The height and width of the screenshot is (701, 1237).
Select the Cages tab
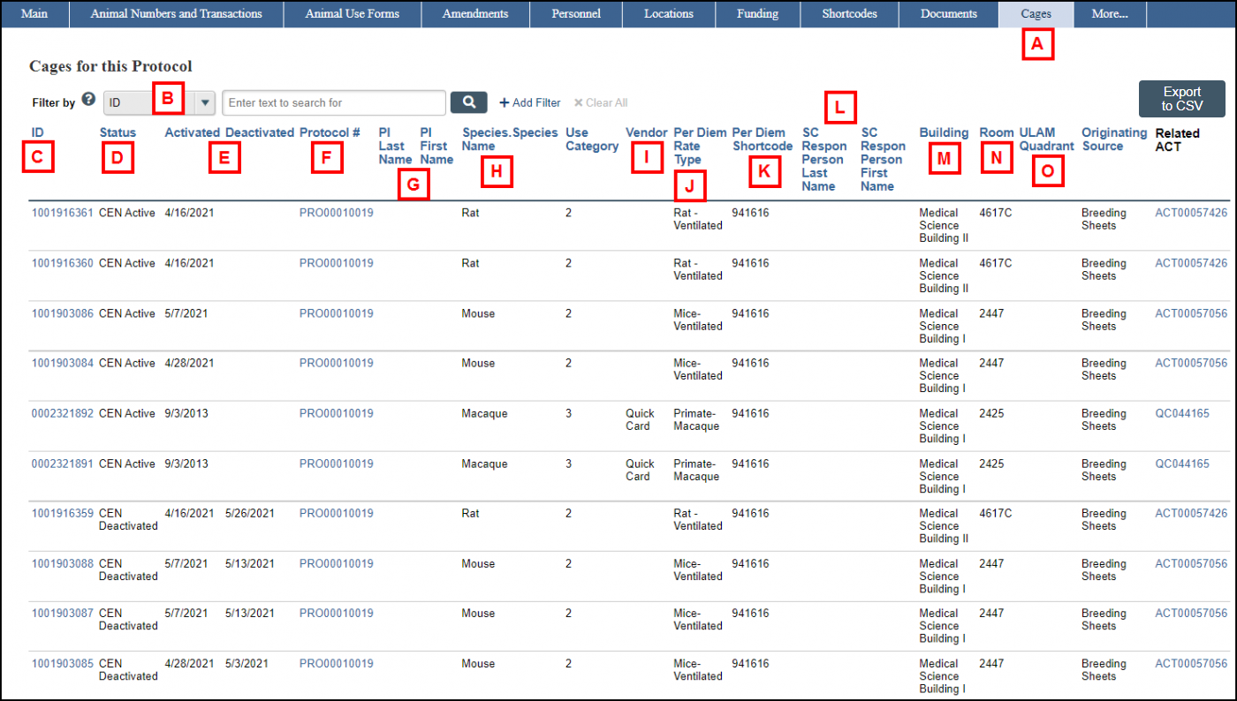point(1036,14)
